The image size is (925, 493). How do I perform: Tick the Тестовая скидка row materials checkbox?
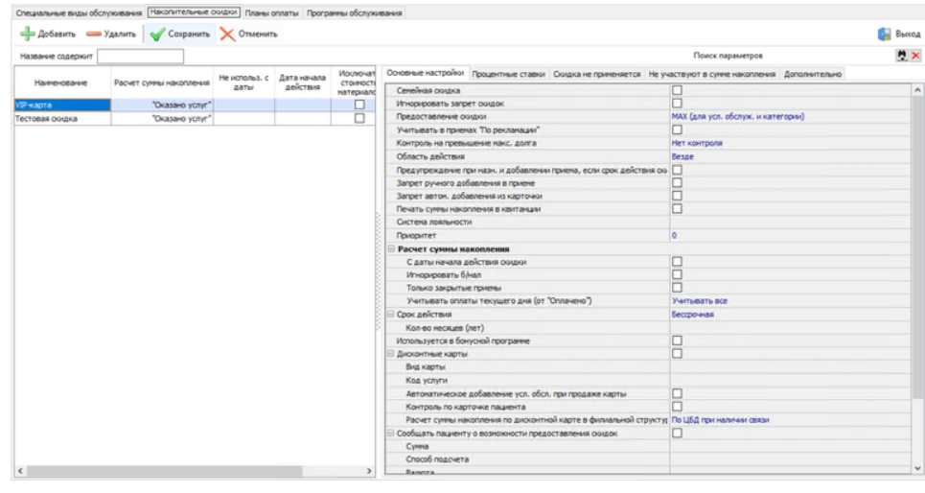point(359,118)
